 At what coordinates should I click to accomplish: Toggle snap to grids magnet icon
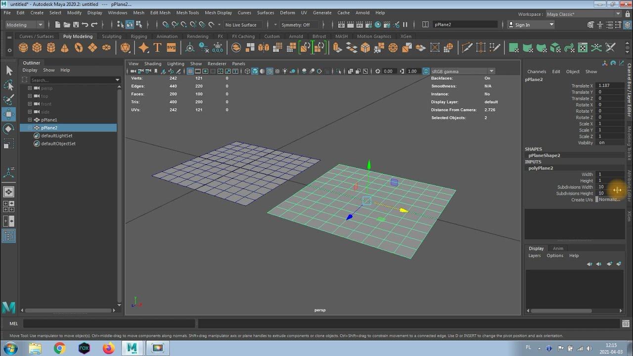166,24
